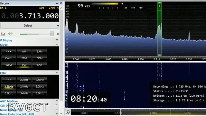Set filter to 3.0kHz

pos(40,87)
